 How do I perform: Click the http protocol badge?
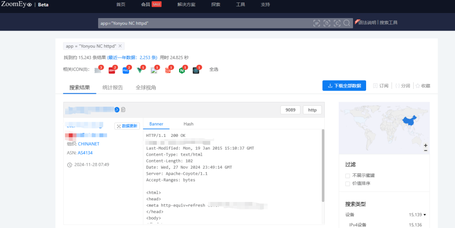(312, 110)
